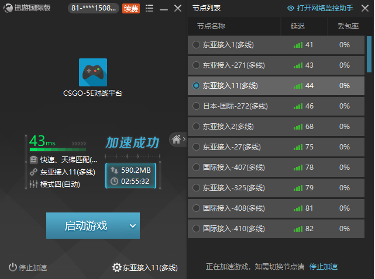Select the 东亚接入-271(多线) radio button
375x279 pixels.
(196, 65)
